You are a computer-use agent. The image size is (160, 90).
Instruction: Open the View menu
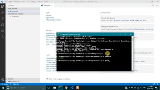pos(23,2)
